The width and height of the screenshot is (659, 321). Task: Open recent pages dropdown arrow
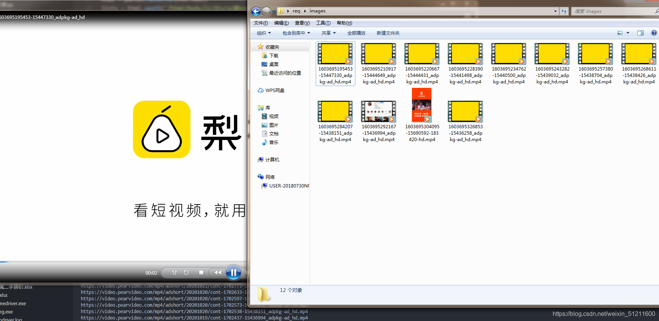[274, 12]
